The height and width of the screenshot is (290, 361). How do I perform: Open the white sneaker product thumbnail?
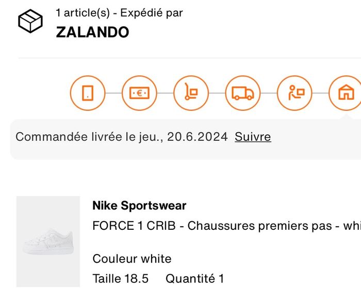(48, 241)
